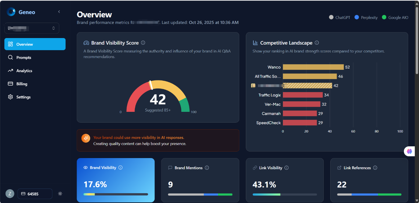Click the Brand Visibility progress bar
Viewport: 419px width, 203px height.
coord(116,194)
